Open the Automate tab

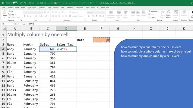70,7
